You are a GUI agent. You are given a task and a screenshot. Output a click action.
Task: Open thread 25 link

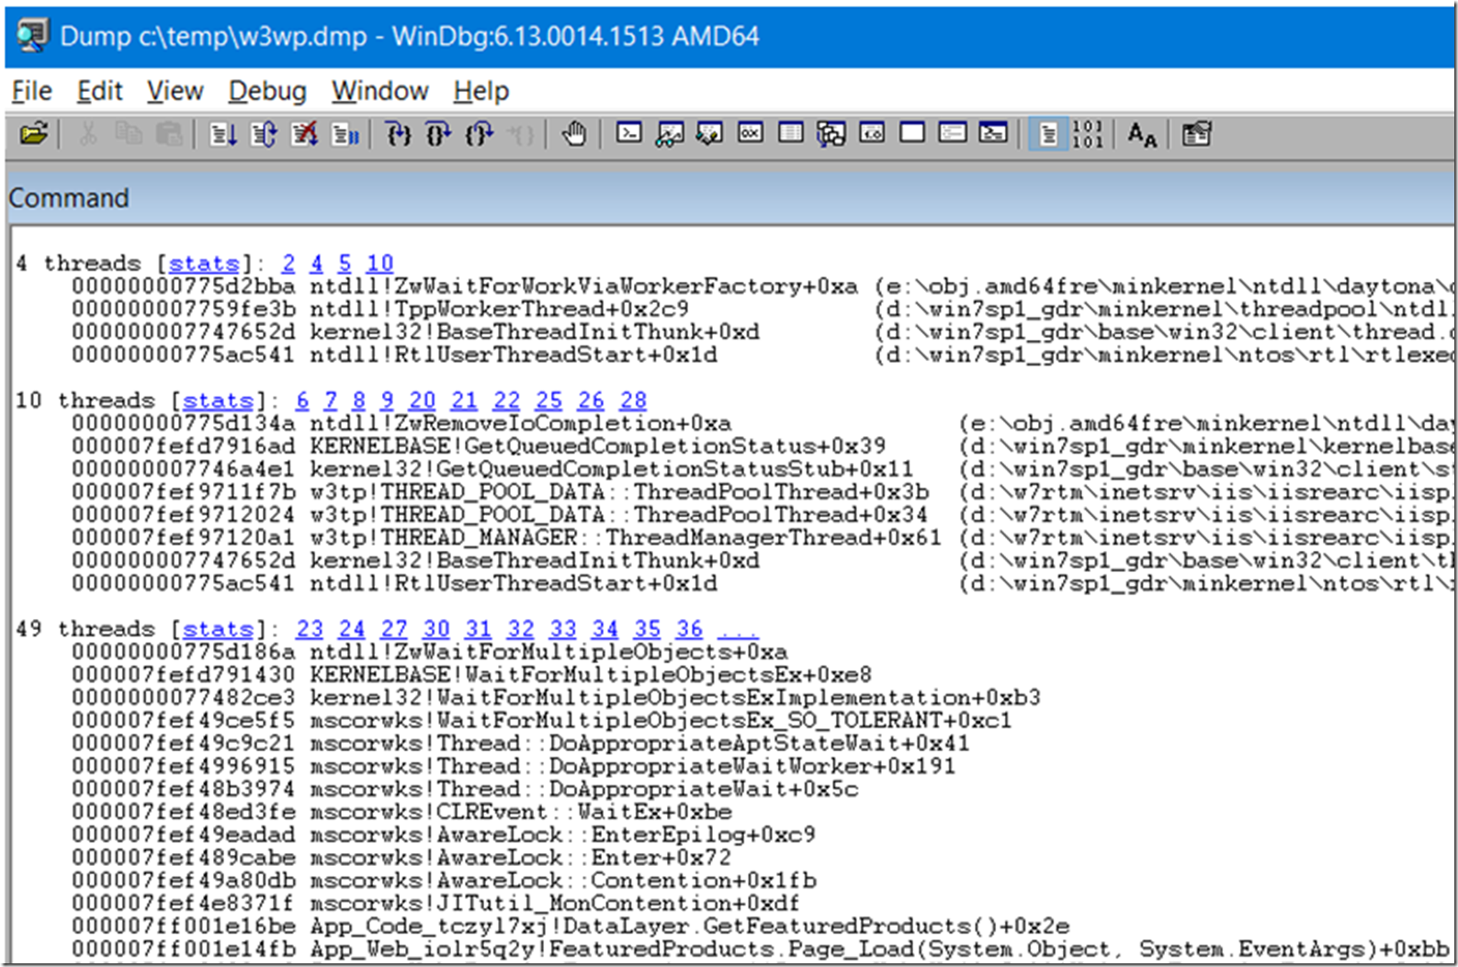pyautogui.click(x=548, y=401)
